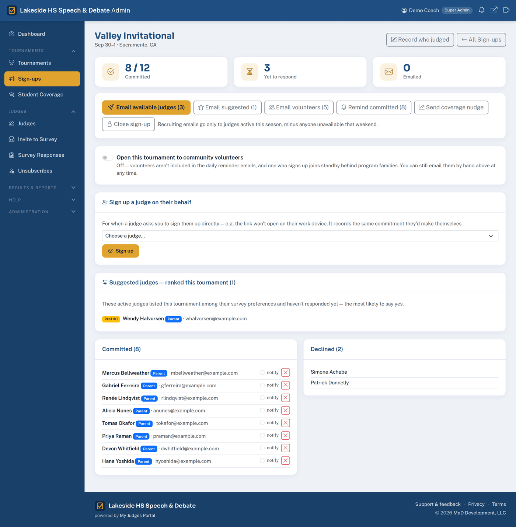Click the envelope Emailed stat icon

click(x=389, y=72)
